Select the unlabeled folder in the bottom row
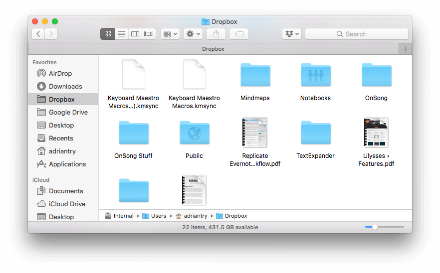Image resolution: width=440 pixels, height=273 pixels. click(134, 191)
